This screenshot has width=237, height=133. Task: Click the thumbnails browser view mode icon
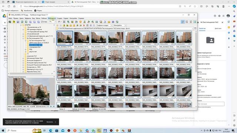point(183,22)
